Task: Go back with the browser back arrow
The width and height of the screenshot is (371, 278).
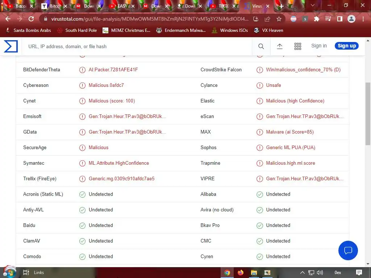Action: 8,19
